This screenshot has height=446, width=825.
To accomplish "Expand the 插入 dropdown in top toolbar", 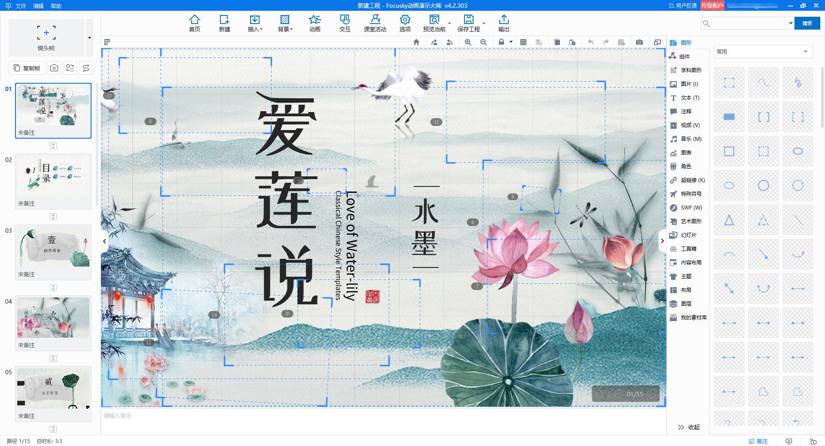I will tap(255, 23).
